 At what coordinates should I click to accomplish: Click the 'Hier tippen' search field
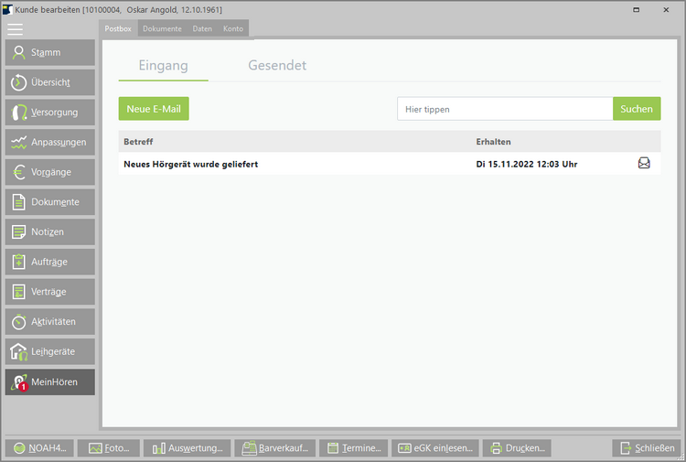504,109
